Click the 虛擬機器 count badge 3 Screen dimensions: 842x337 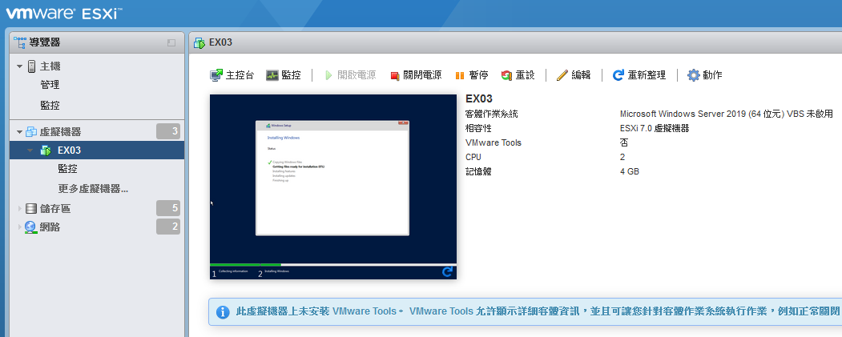[x=168, y=131]
